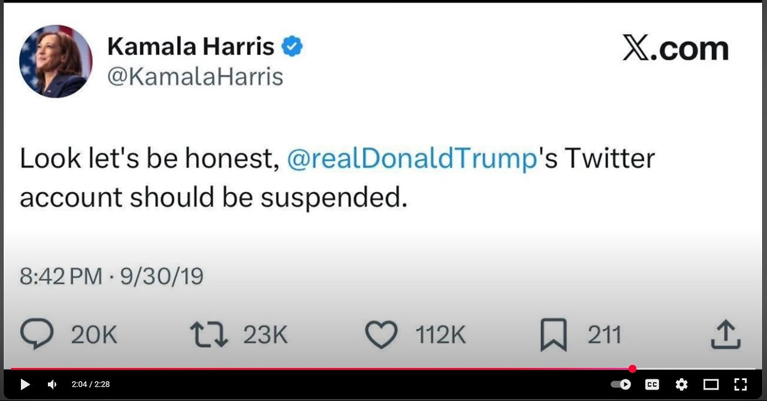The width and height of the screenshot is (767, 401).
Task: Click the share upload icon
Action: click(726, 335)
